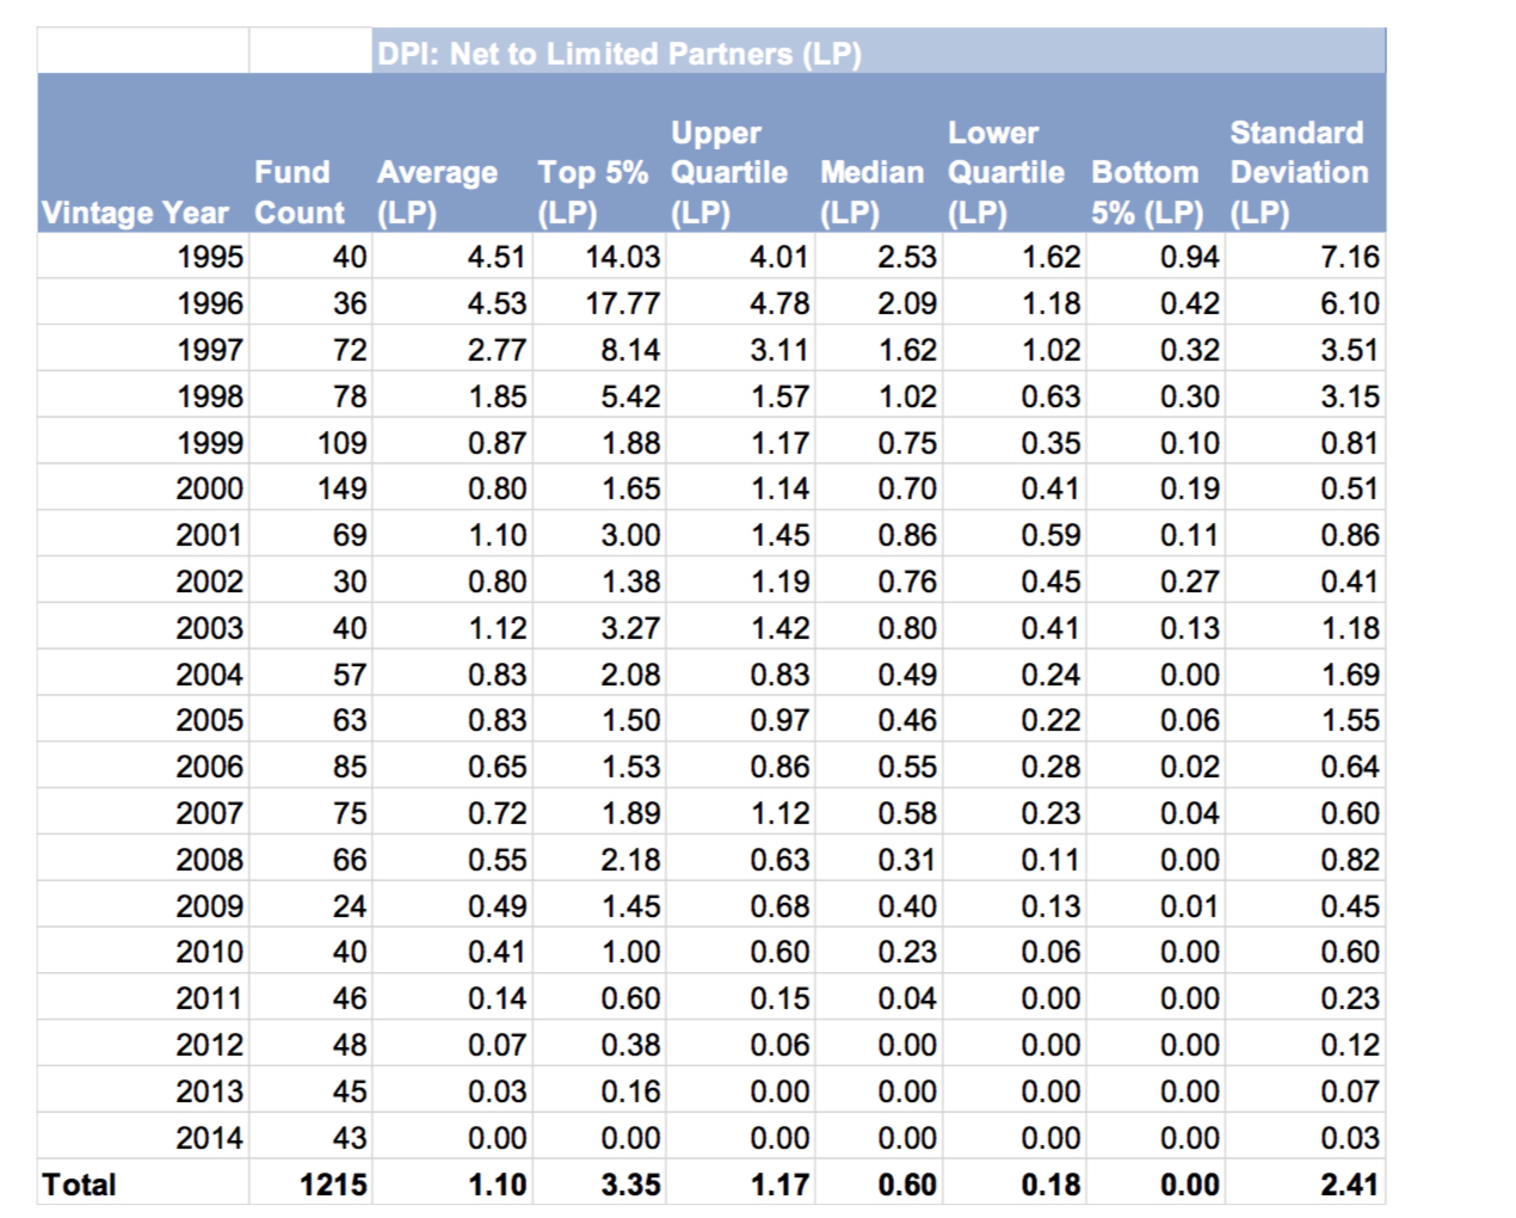This screenshot has width=1516, height=1218.
Task: Select the Vintage Year column header
Action: coord(135,213)
